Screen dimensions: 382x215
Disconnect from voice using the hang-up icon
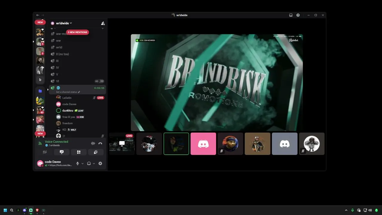tap(100, 143)
